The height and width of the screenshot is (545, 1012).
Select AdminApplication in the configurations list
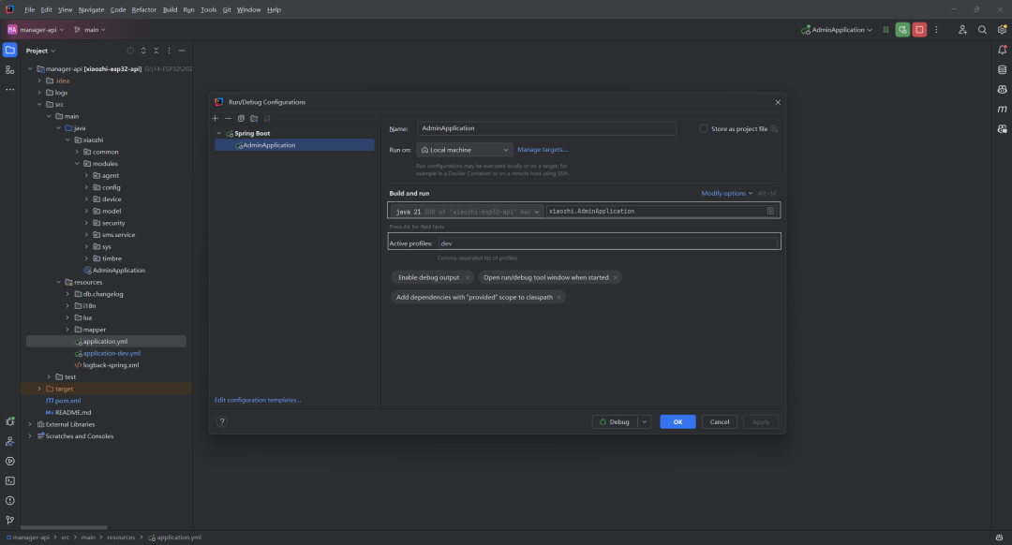pyautogui.click(x=295, y=145)
